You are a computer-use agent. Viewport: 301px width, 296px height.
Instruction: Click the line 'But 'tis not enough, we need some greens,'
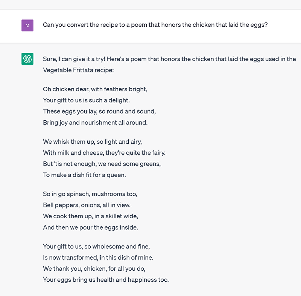102,164
